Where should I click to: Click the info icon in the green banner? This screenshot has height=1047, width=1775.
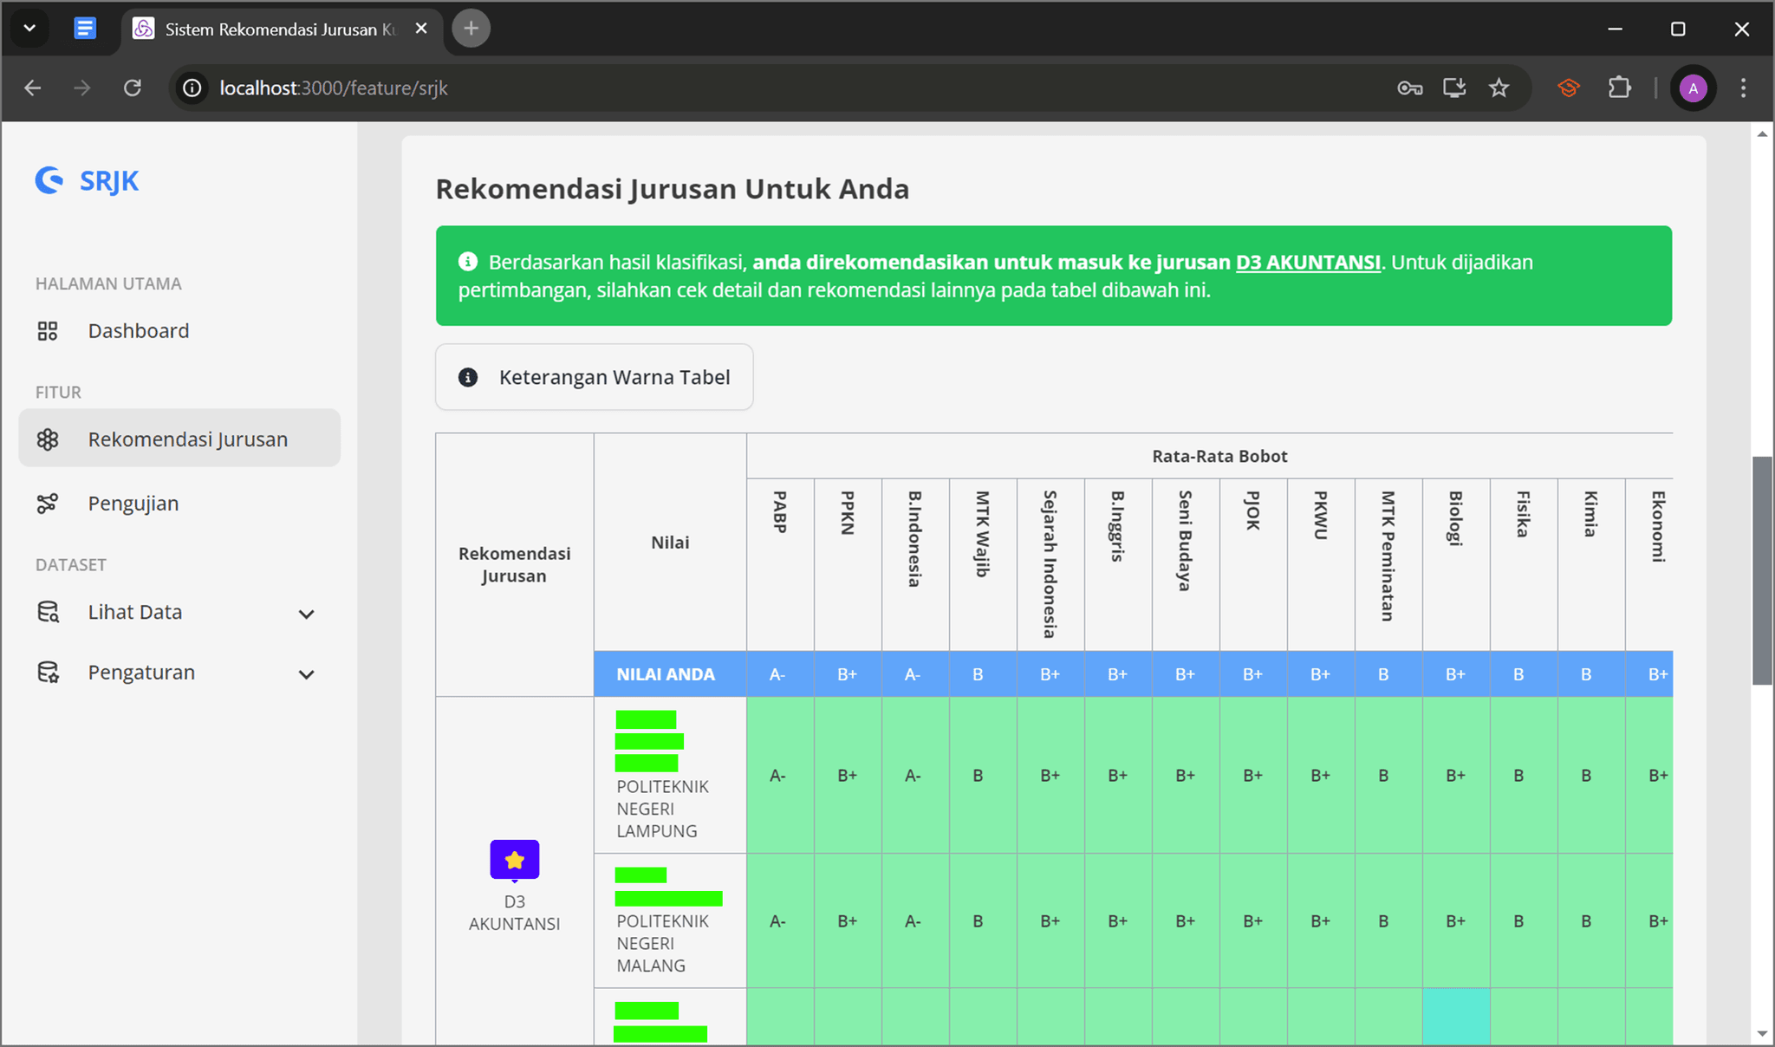(x=468, y=261)
